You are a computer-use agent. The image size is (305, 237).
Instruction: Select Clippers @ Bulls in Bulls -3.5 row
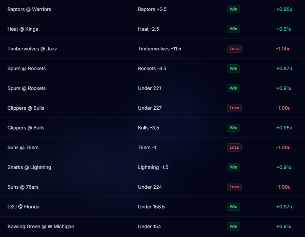point(26,128)
